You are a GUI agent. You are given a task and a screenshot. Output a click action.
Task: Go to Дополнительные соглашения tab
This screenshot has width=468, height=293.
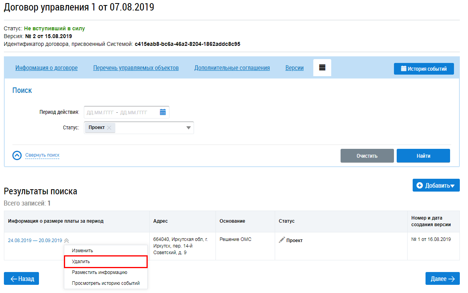[232, 68]
